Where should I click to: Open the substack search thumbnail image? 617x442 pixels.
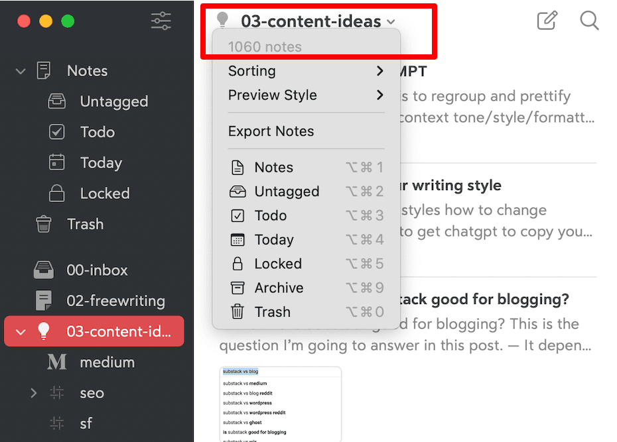[280, 404]
